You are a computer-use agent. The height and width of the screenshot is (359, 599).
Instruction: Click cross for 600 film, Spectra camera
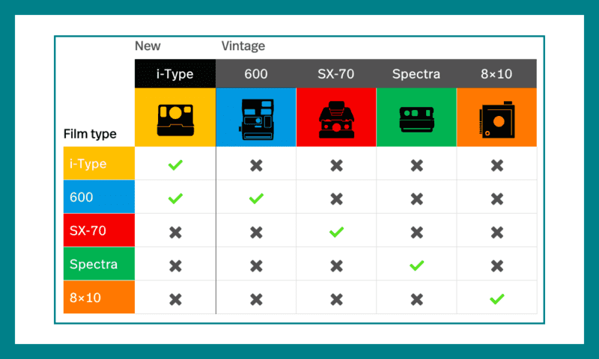(417, 199)
